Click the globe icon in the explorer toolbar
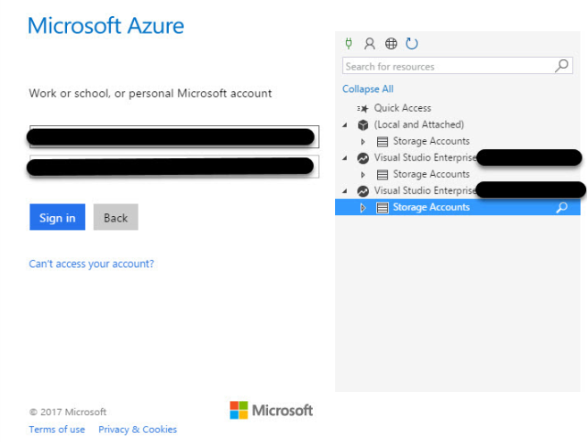 click(x=391, y=44)
